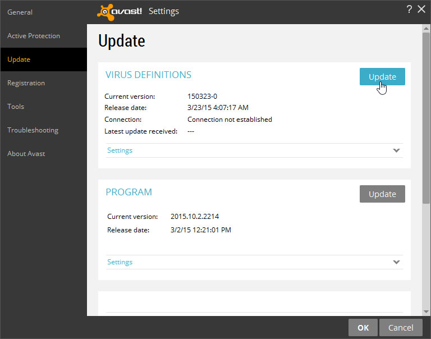Click release date 3/23/15 4:07:17 AM

point(218,108)
